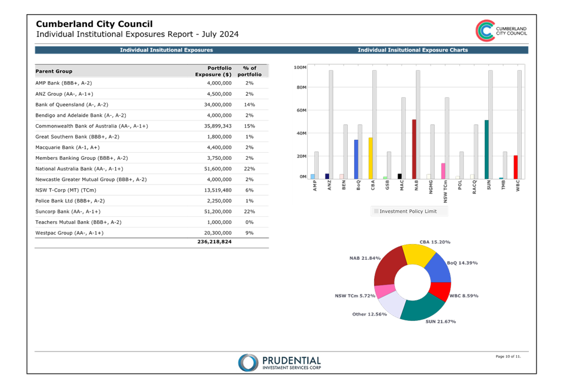Image resolution: width=563 pixels, height=388 pixels.
Task: Click exposure value 13,519,480
Action: click(218, 190)
